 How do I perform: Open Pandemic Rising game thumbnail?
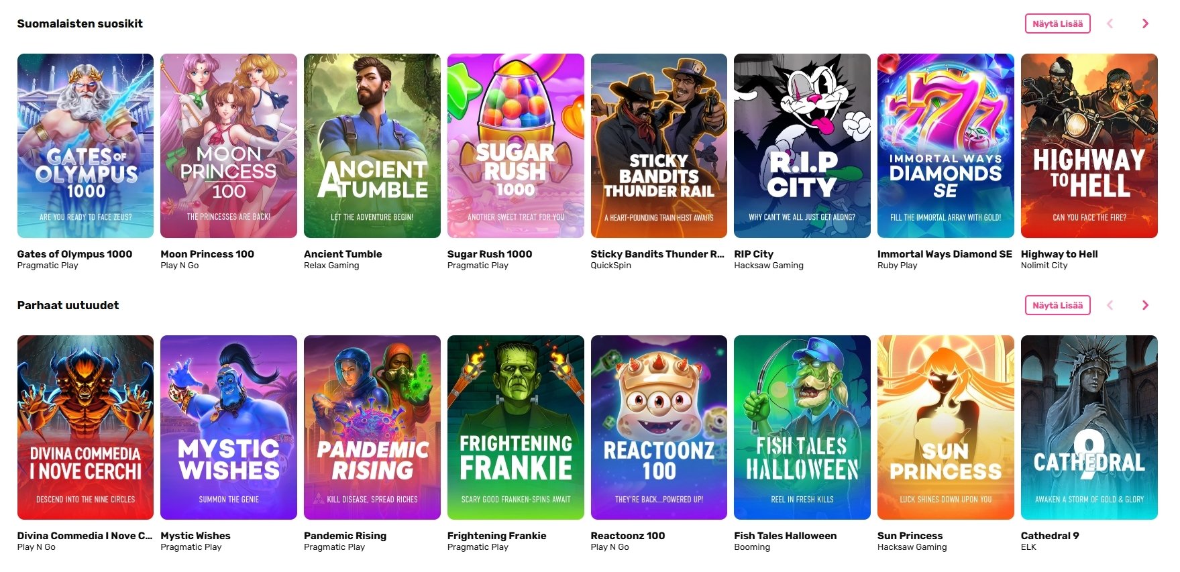[372, 427]
